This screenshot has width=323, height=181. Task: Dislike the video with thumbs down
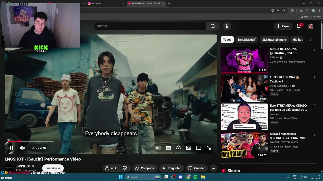coord(125,168)
